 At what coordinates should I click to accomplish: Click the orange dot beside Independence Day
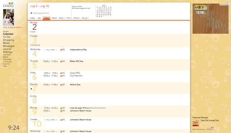(61, 50)
